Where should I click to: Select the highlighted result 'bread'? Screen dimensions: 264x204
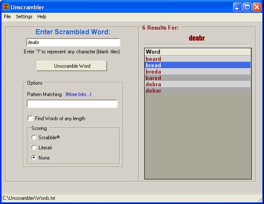click(x=198, y=65)
